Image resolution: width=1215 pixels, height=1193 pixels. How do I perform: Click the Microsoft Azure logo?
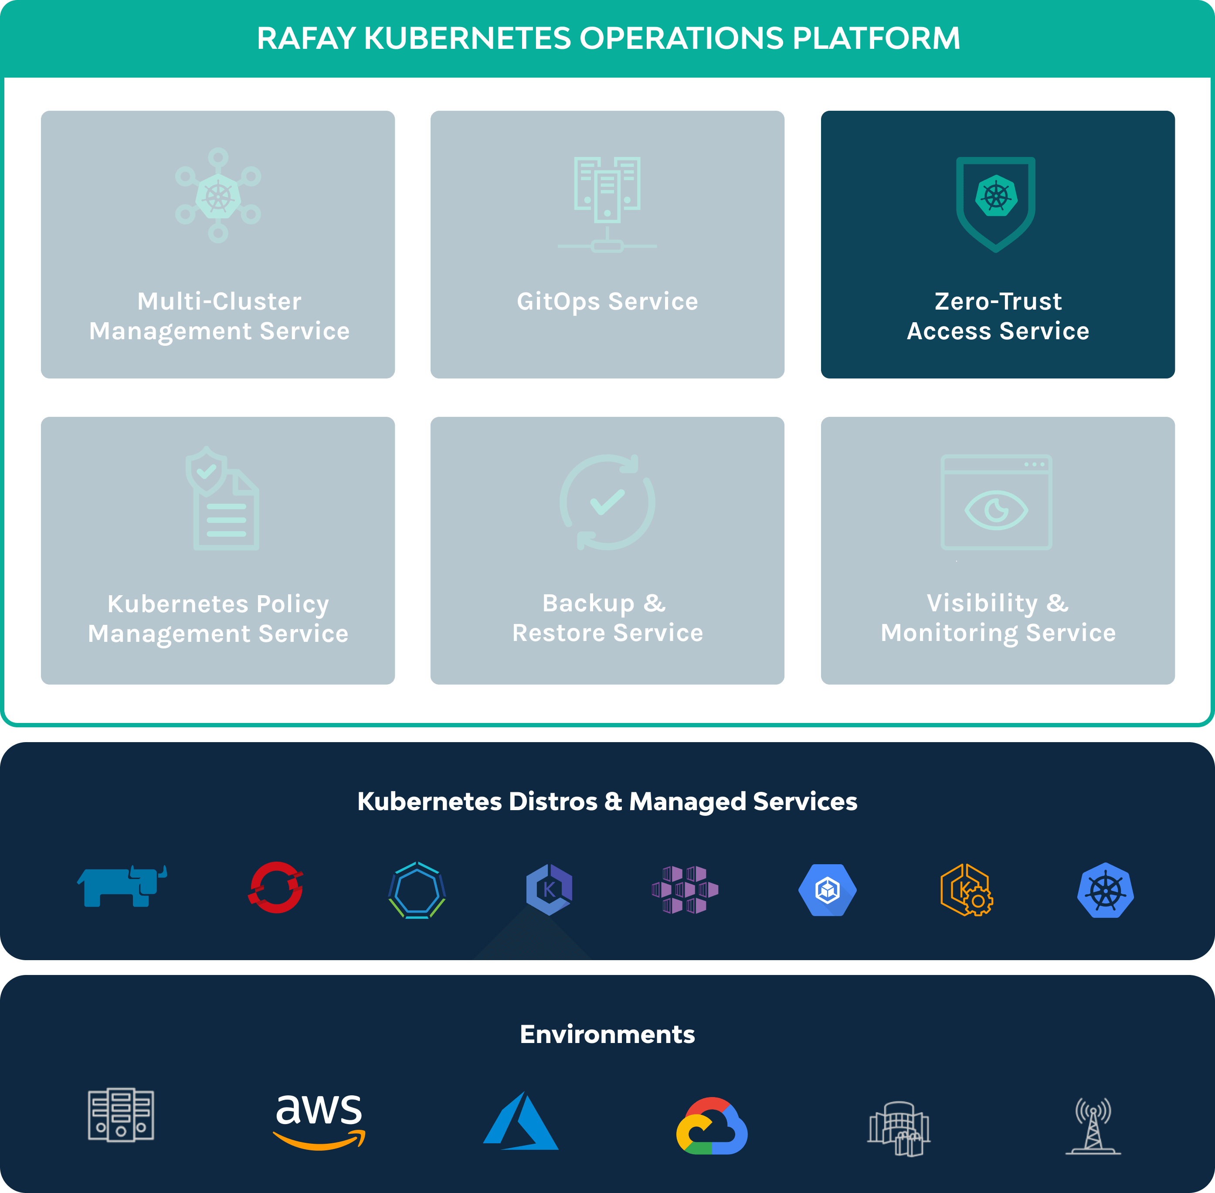(x=520, y=1121)
